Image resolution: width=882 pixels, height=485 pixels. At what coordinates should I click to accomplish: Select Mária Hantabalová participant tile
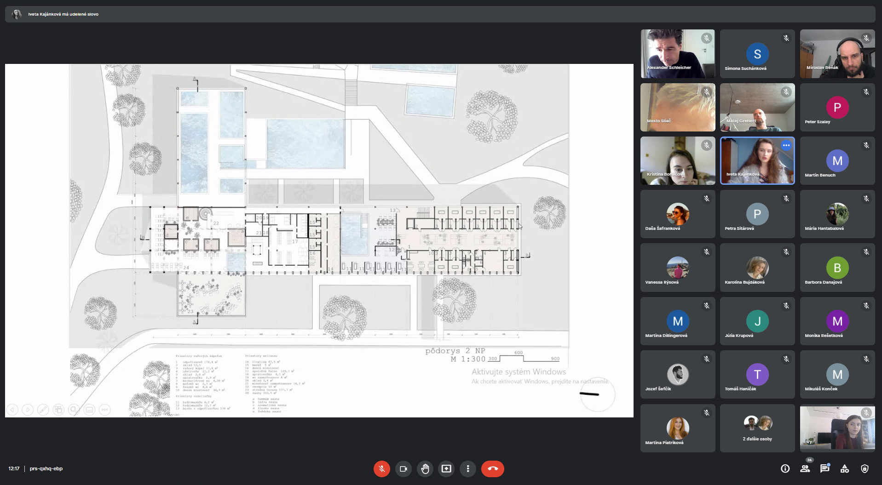coord(837,214)
